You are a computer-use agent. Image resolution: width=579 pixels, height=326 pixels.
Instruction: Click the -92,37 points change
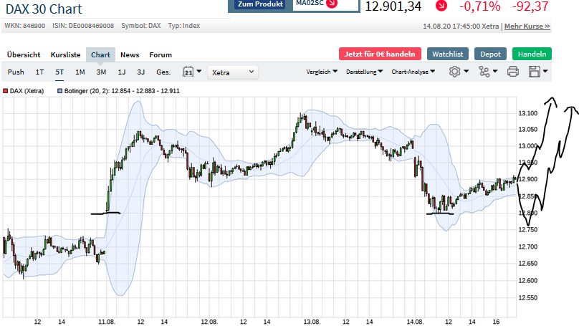530,6
